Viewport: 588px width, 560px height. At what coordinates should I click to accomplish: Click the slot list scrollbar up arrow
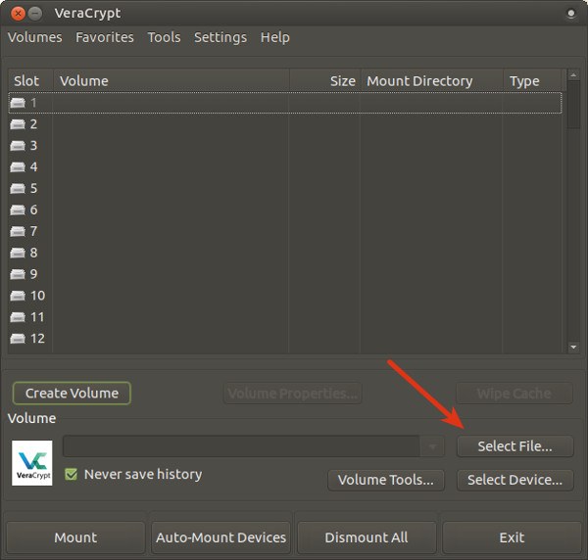(x=573, y=75)
